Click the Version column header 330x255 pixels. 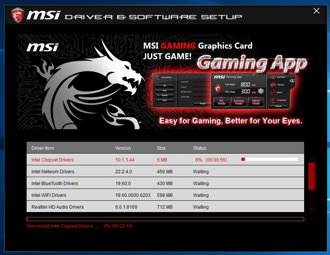pyautogui.click(x=123, y=148)
